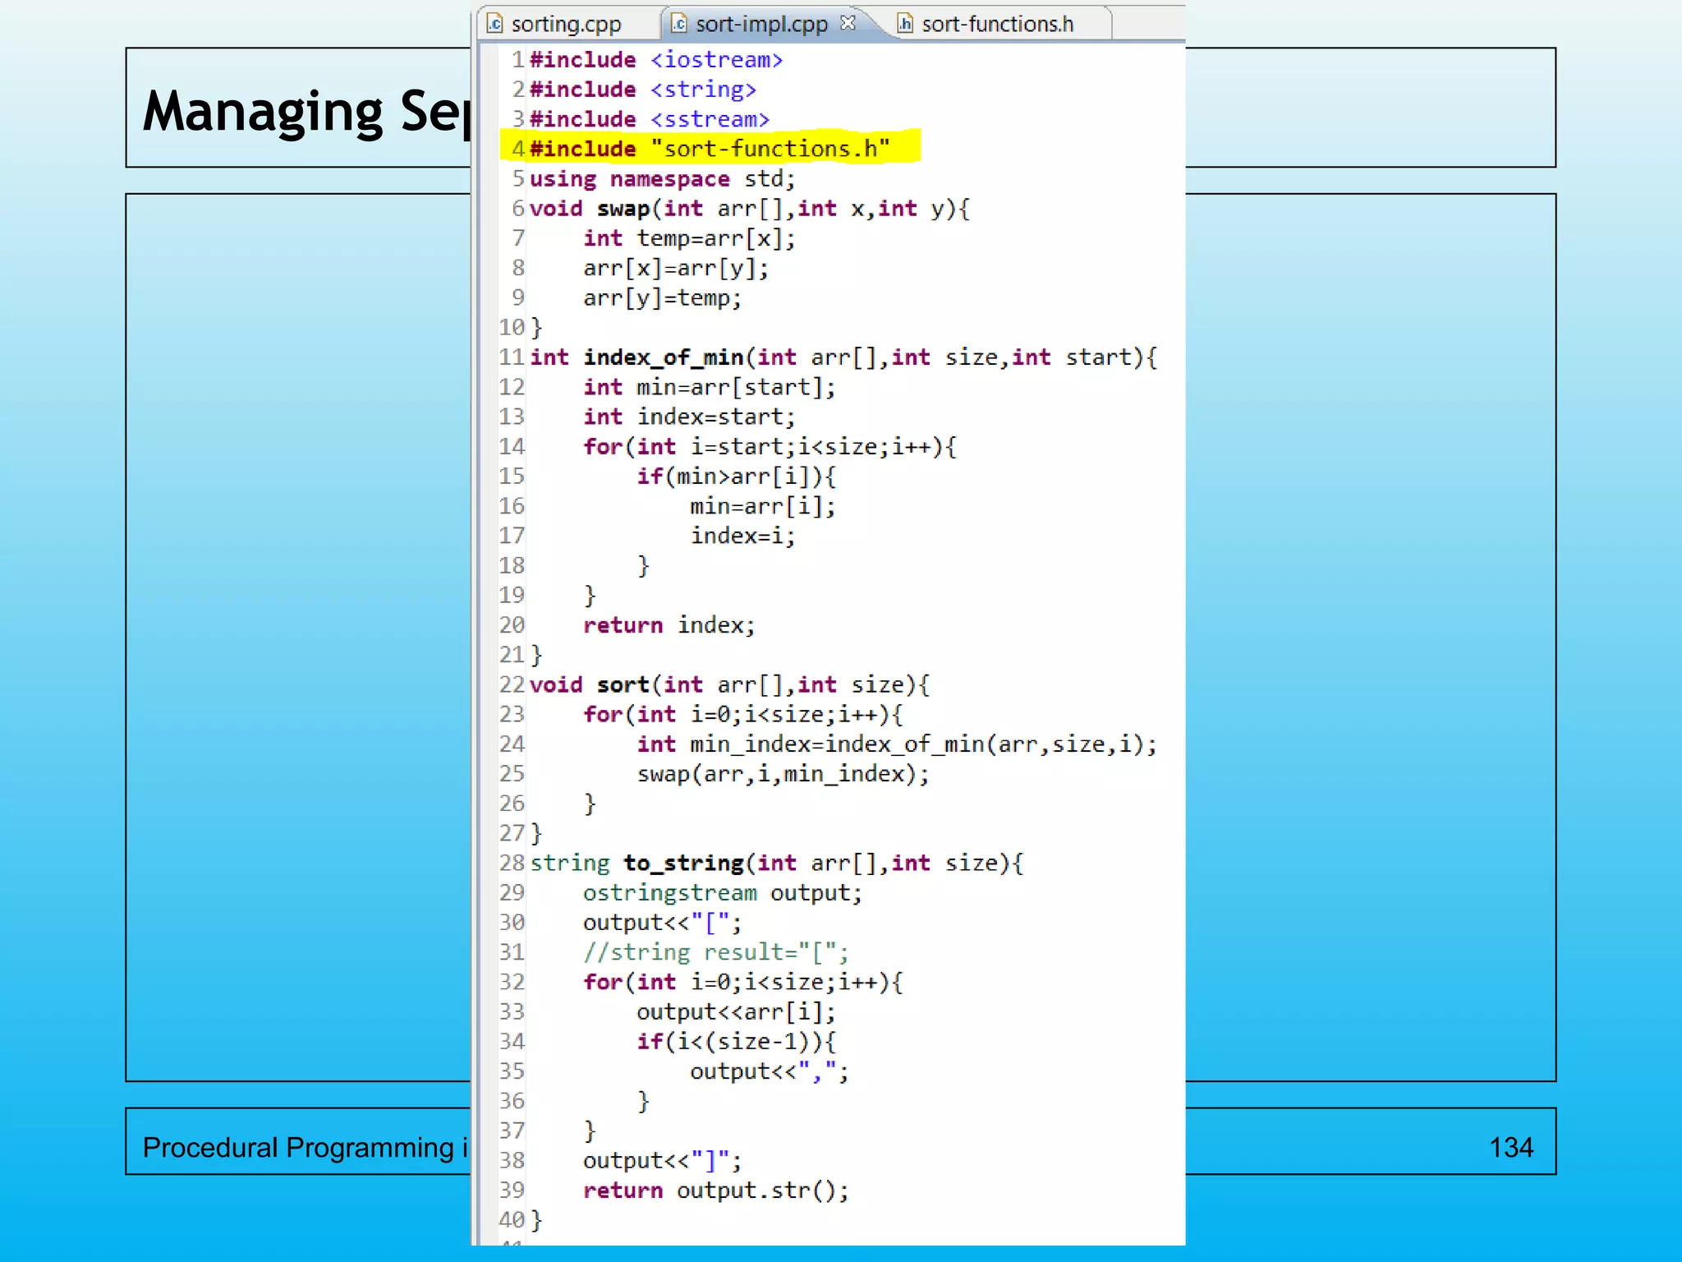This screenshot has width=1682, height=1262.
Task: Click 'using namespace std;' line
Action: [663, 179]
